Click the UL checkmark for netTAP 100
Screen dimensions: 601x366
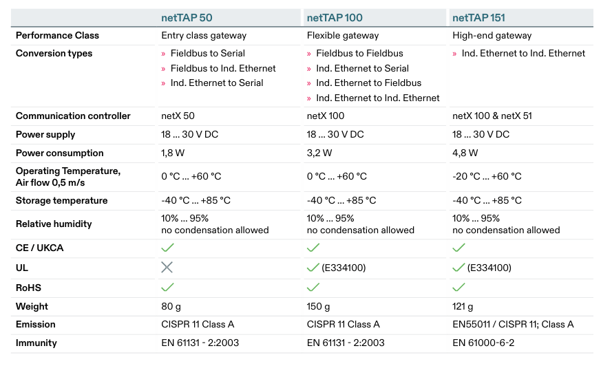pos(313,268)
